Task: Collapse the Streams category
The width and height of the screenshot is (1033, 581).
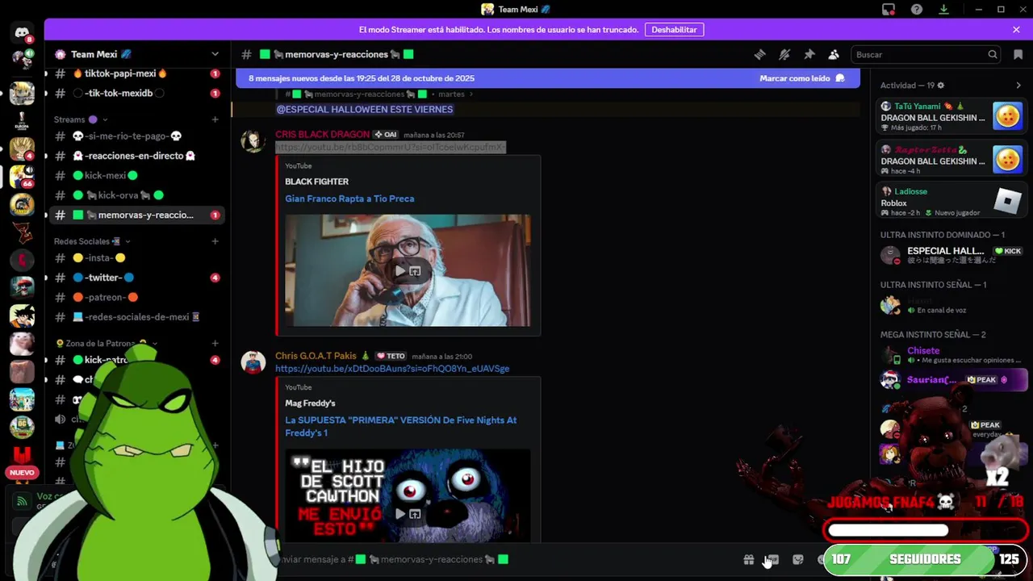Action: (79, 119)
